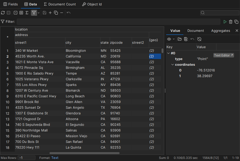Viewport: 240px width, 161px height.
Task: Change the Text output format
Action: coord(55,157)
